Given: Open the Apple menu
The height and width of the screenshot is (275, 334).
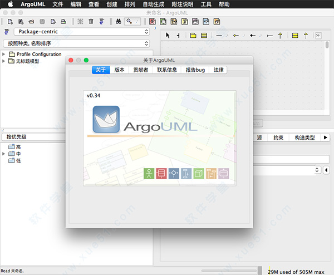Looking at the screenshot, I should click(x=10, y=4).
